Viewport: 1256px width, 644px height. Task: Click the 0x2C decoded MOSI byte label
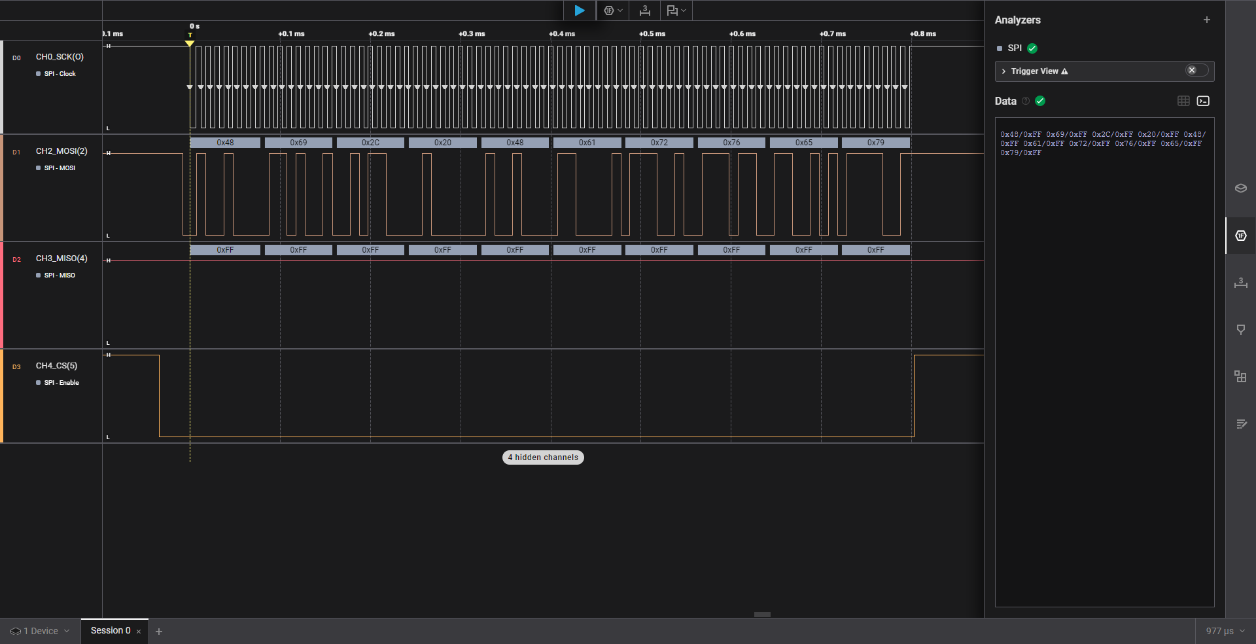point(370,143)
